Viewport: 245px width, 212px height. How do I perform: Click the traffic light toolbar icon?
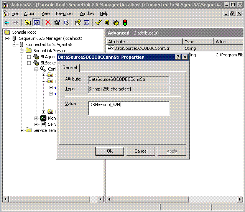coord(125,23)
